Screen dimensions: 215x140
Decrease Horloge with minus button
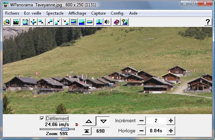pos(141,131)
